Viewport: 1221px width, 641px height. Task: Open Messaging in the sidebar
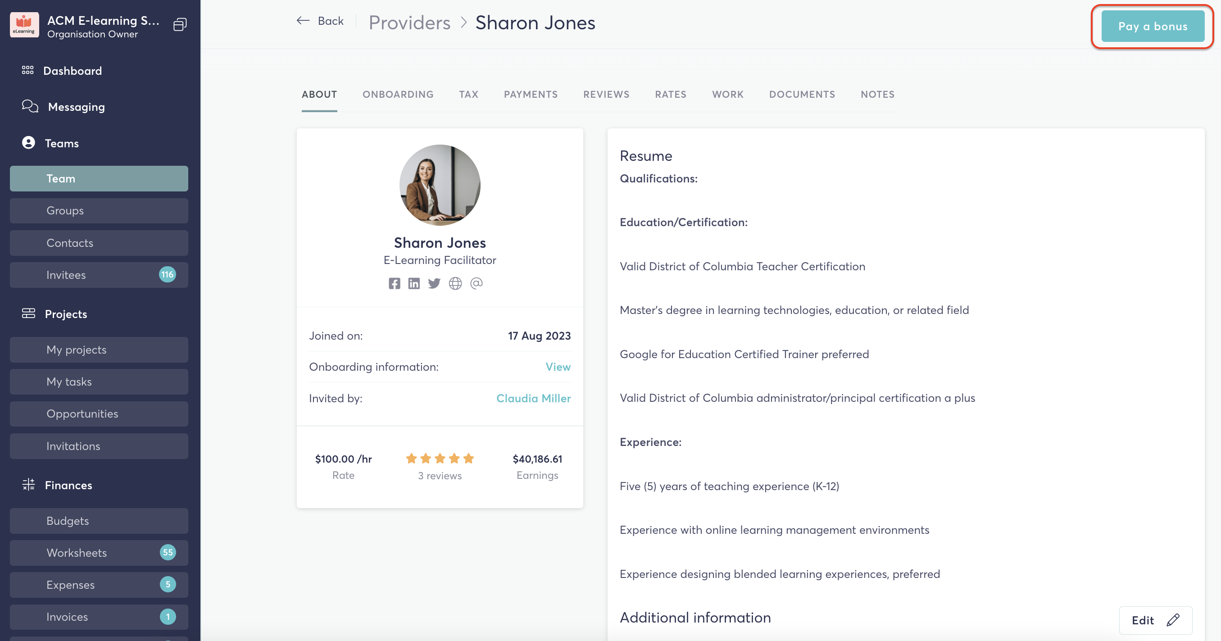point(76,107)
